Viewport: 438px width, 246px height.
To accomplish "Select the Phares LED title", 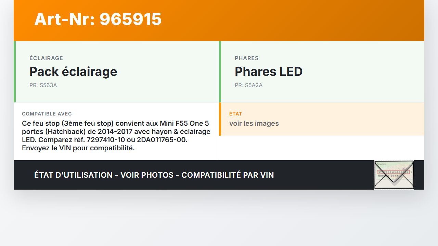I will [x=269, y=72].
